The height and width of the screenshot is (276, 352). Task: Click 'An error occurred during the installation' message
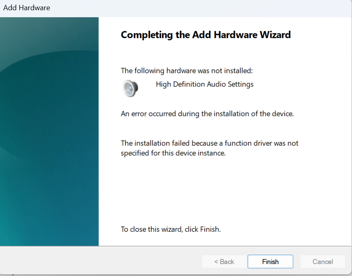(x=207, y=113)
